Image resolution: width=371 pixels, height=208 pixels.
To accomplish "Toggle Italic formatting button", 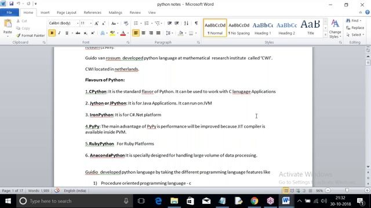I will pos(59,33).
